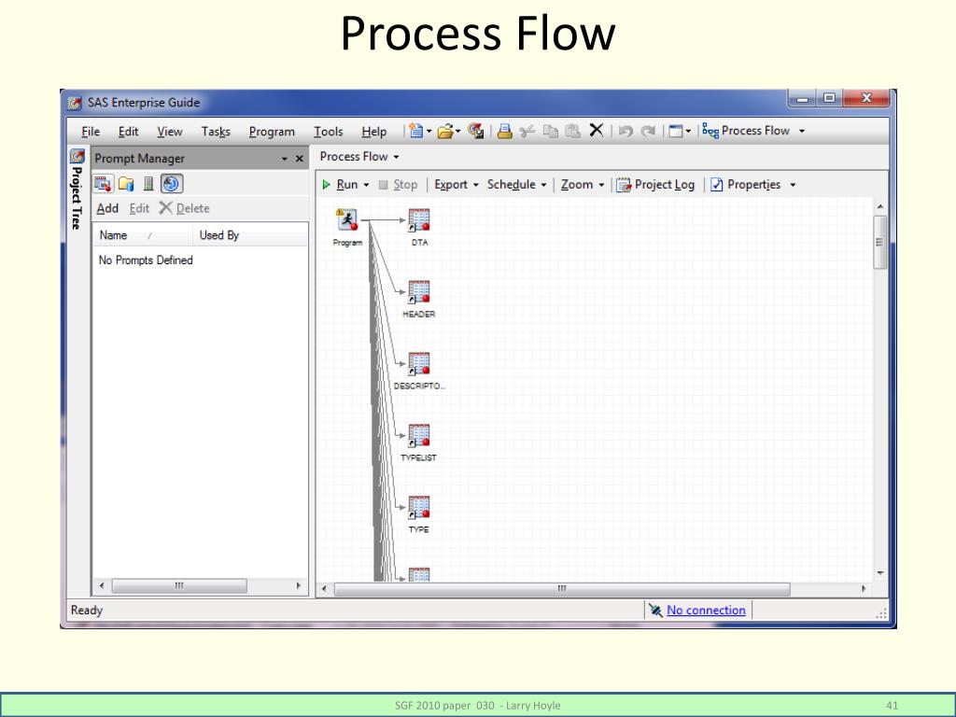The height and width of the screenshot is (717, 956).
Task: Expand the Process Flow tab dropdown arrow
Action: coord(396,157)
